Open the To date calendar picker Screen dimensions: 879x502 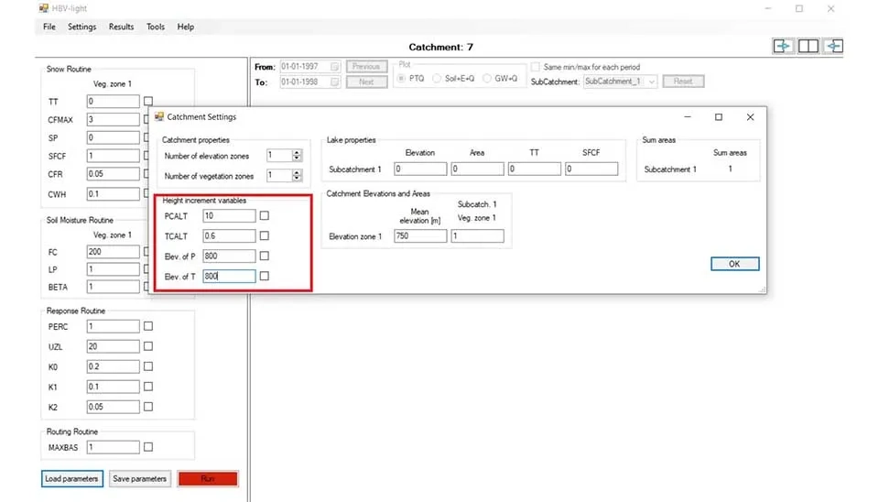coord(334,82)
